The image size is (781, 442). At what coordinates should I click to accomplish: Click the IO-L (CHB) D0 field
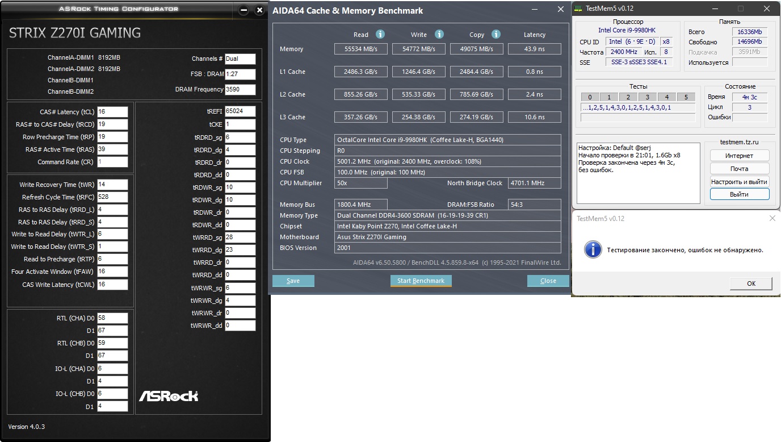[112, 394]
